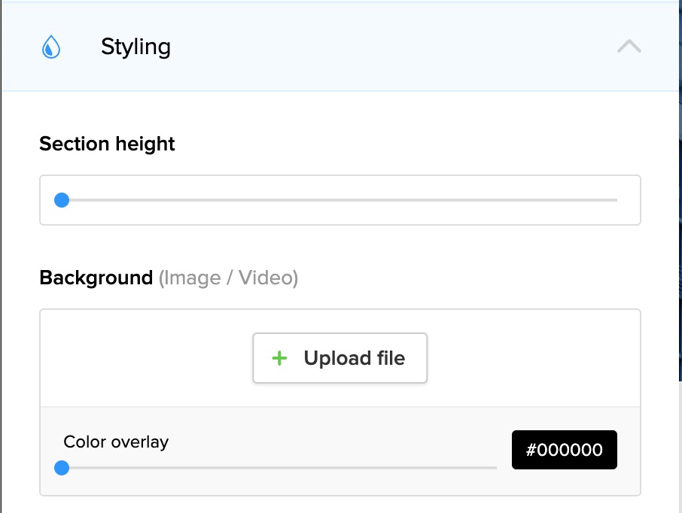Viewport: 682px width, 513px height.
Task: Click the gray (Image / Video) hint text
Action: pos(228,278)
